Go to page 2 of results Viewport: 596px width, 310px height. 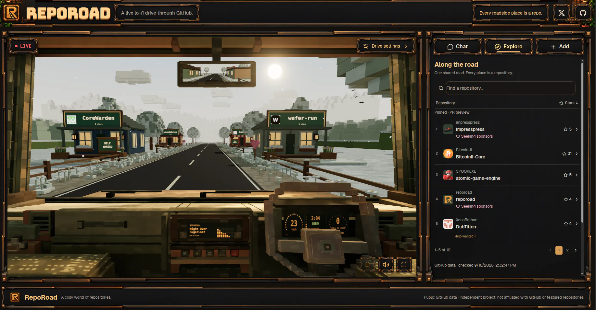[567, 250]
